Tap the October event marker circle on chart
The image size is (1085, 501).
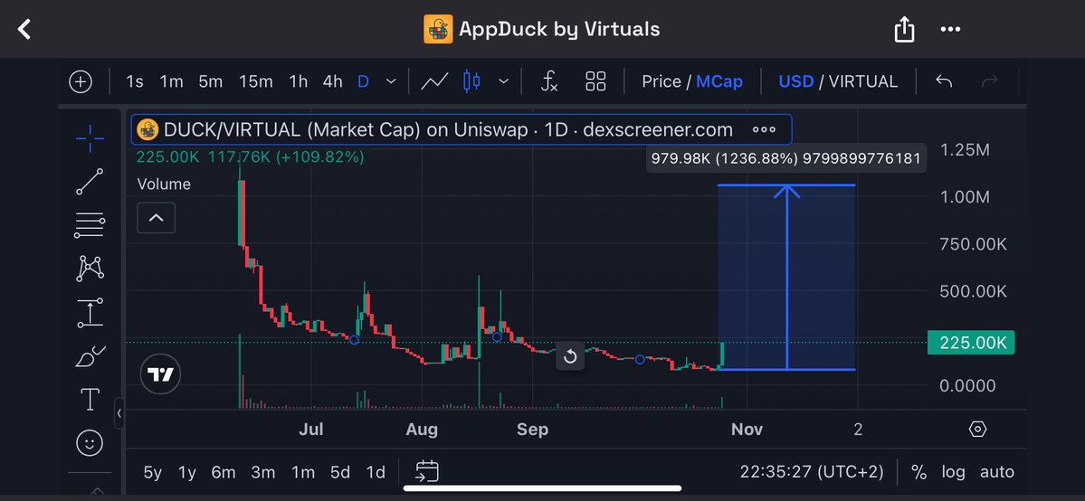coord(640,359)
